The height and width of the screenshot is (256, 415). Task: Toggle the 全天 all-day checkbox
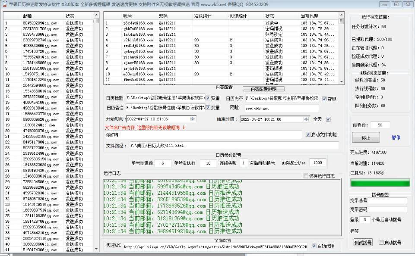(x=328, y=119)
